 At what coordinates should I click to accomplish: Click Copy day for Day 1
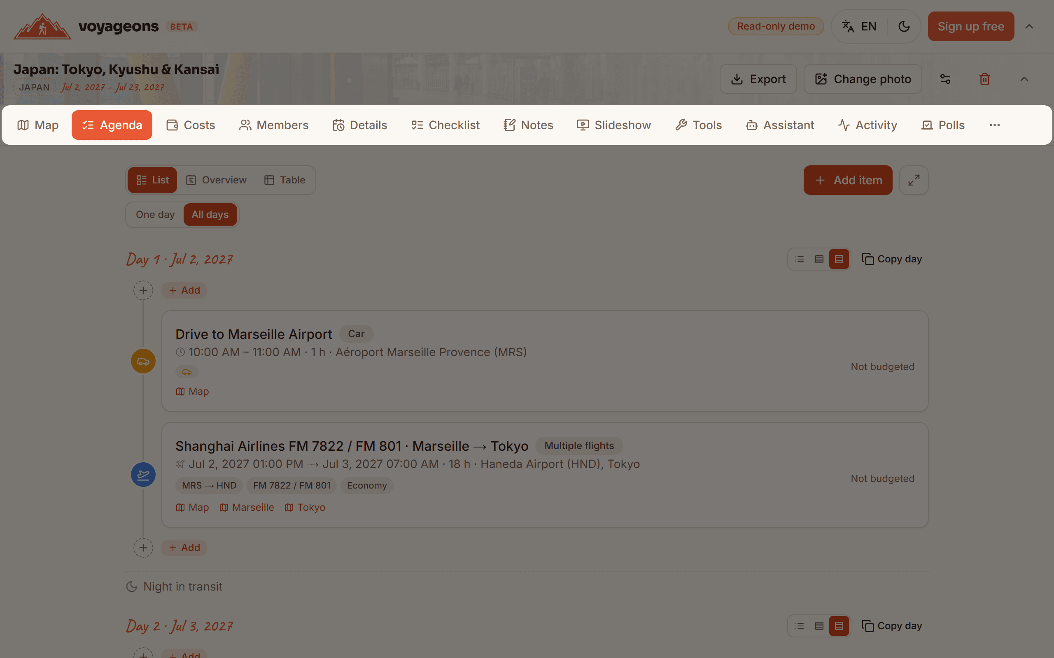(x=891, y=259)
